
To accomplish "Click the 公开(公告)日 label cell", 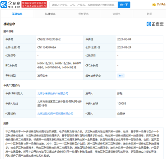I will click(100, 47).
